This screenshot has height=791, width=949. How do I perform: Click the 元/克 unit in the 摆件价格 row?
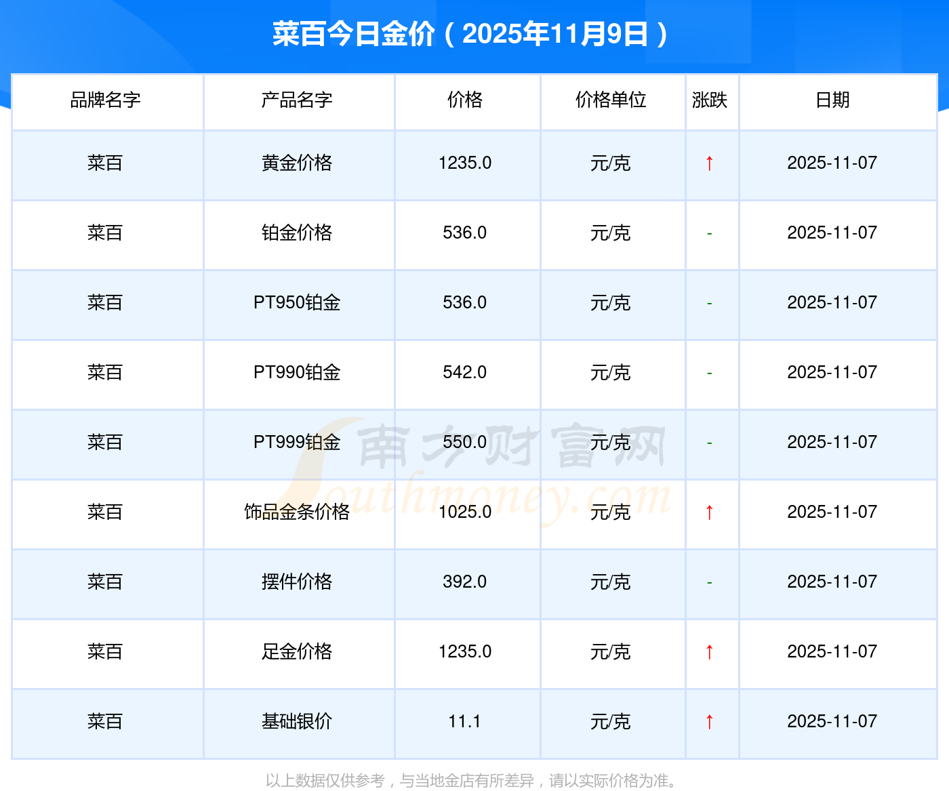pos(611,582)
